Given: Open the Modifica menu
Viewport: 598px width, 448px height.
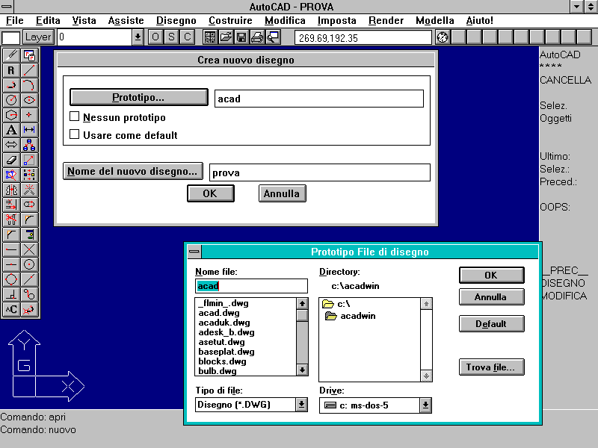Looking at the screenshot, I should pos(285,21).
